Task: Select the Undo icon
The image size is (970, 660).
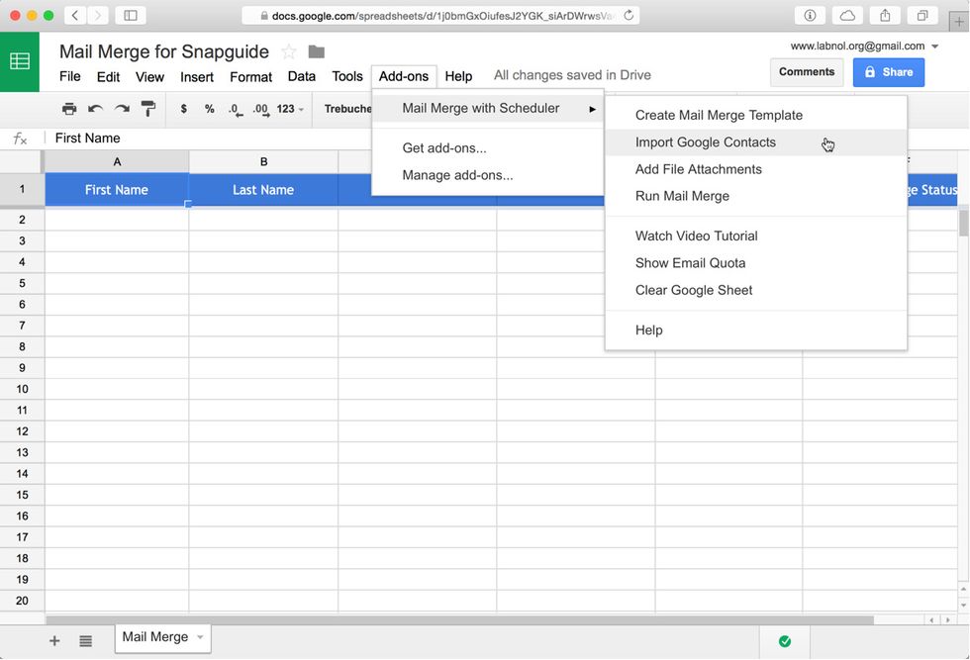Action: click(x=95, y=108)
